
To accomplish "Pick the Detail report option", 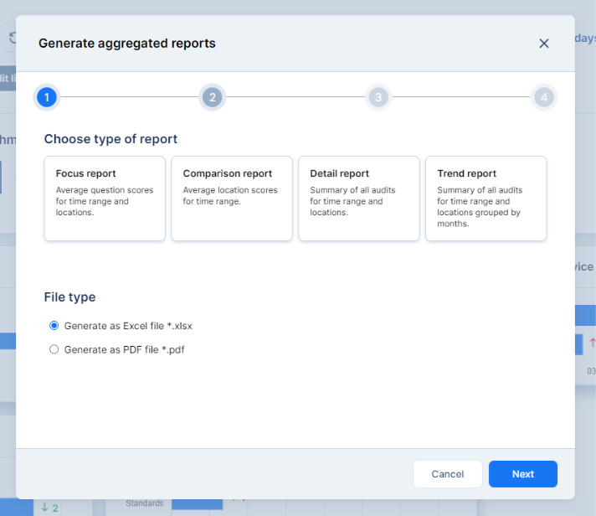I will pos(359,199).
